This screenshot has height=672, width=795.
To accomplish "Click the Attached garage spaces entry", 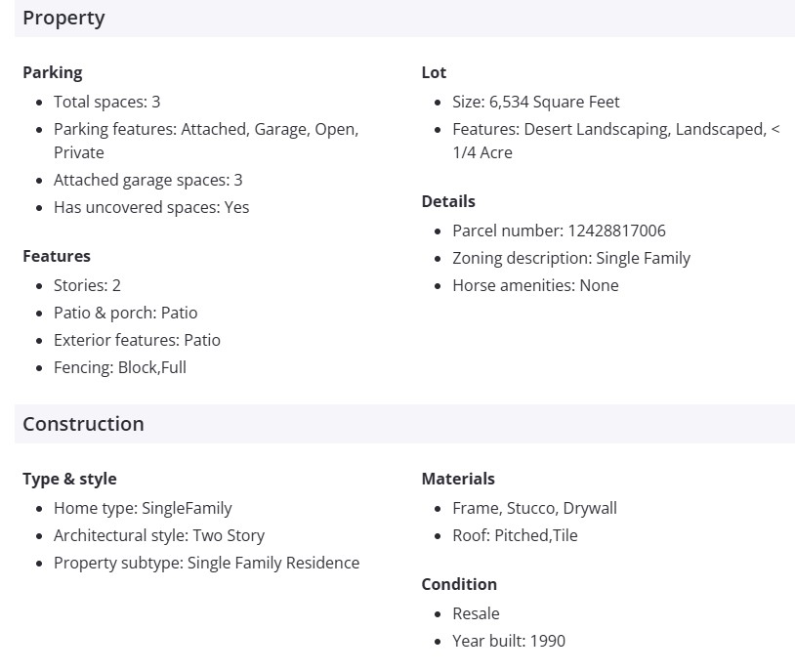I will [147, 180].
